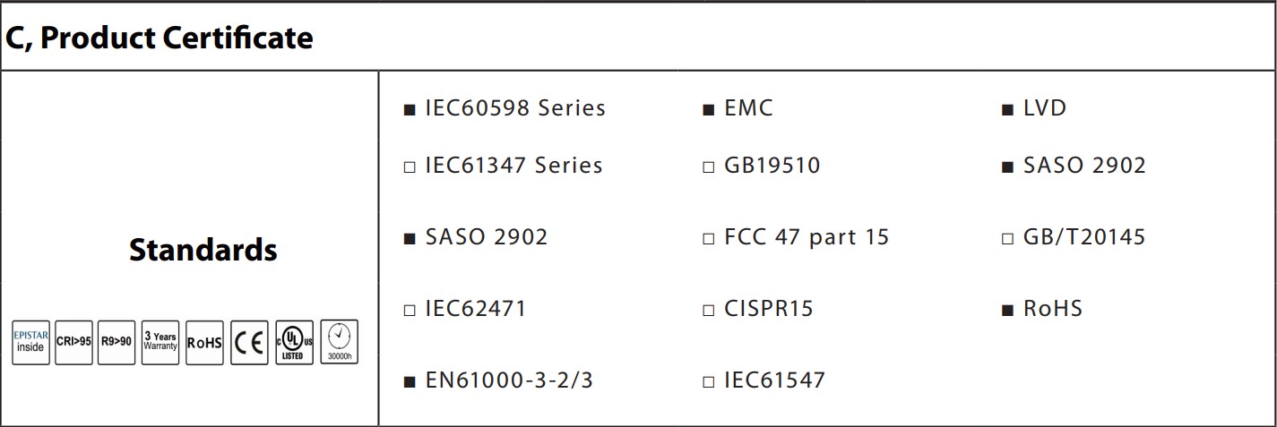Select the R9>90 badge icon

click(x=116, y=342)
